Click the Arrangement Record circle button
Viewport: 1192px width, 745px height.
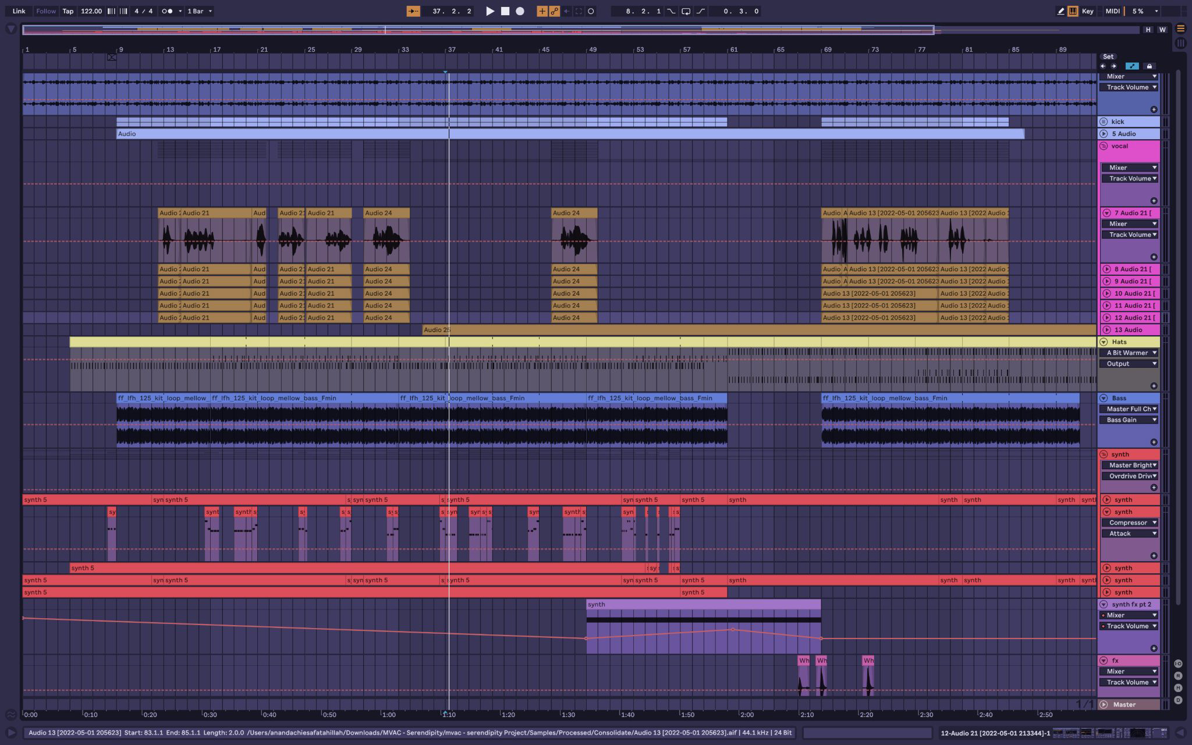(520, 11)
